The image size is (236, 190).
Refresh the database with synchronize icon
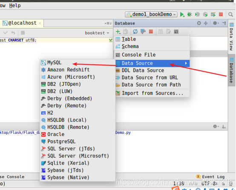coord(135,32)
